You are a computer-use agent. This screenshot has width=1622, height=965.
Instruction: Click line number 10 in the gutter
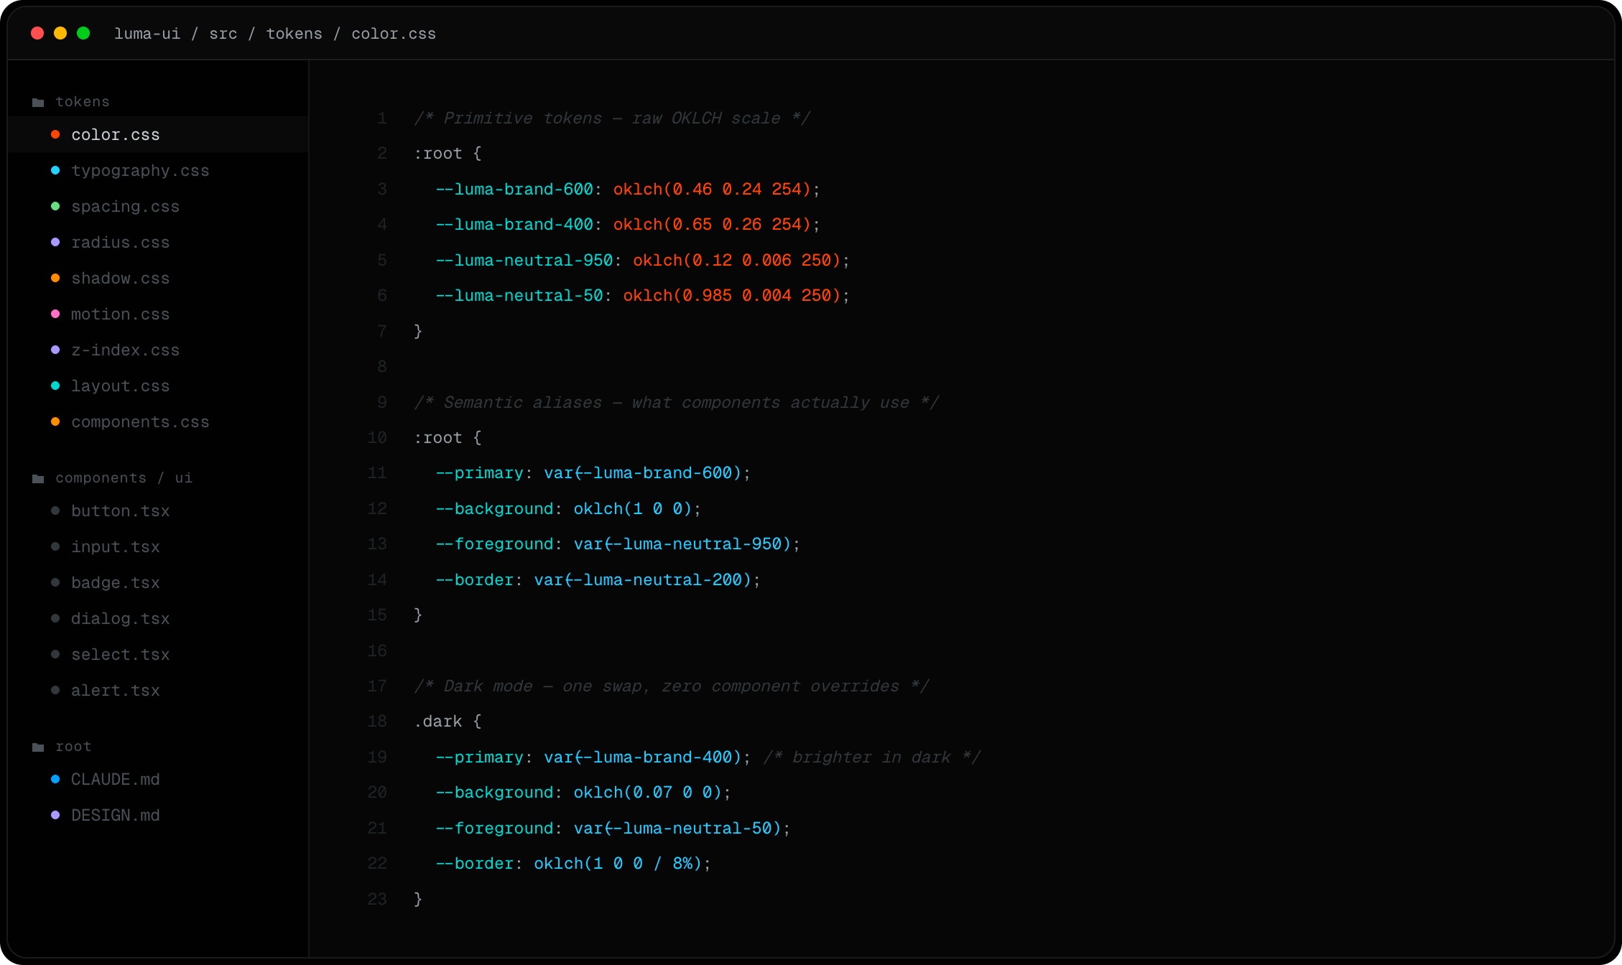tap(377, 437)
